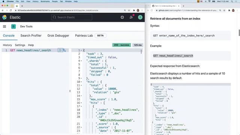Viewport: 240px width, 135px height.
Task: Collapse the fold arrow on line 17
Action: 81,106
